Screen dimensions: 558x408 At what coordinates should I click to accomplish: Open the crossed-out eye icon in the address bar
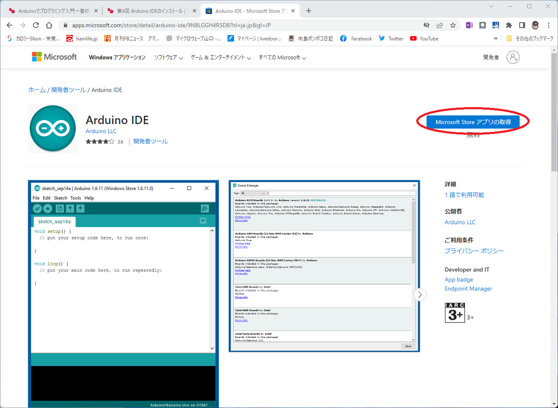[x=427, y=25]
